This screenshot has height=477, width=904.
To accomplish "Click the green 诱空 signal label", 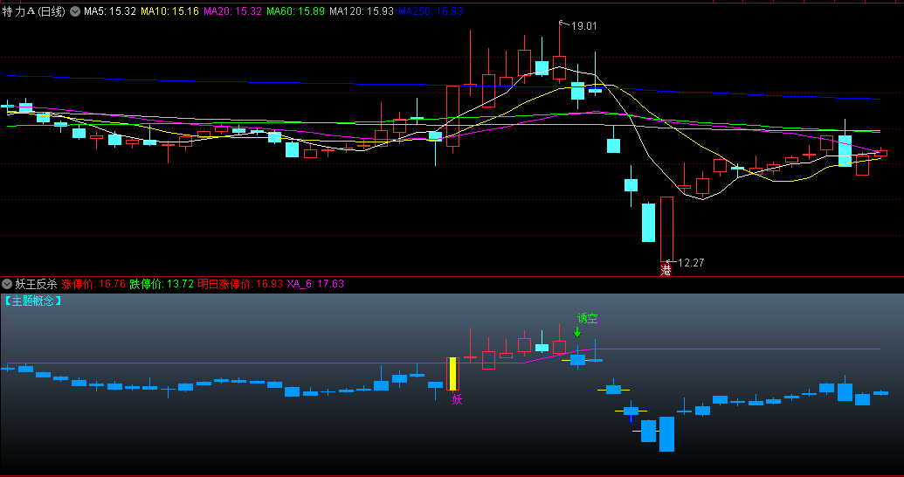I will pyautogui.click(x=588, y=318).
